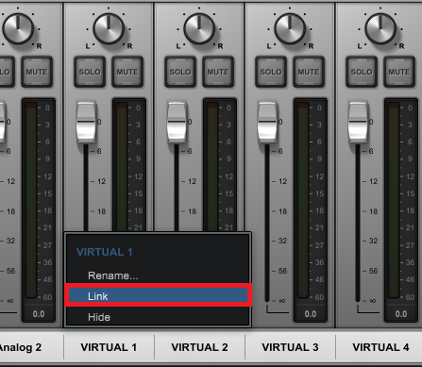
Task: Click the VIRTUAL 1 pan knob
Action: 109,29
